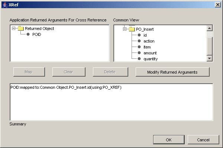223x148 pixels.
Task: Click the bullet icon beside id
Action: pos(139,35)
